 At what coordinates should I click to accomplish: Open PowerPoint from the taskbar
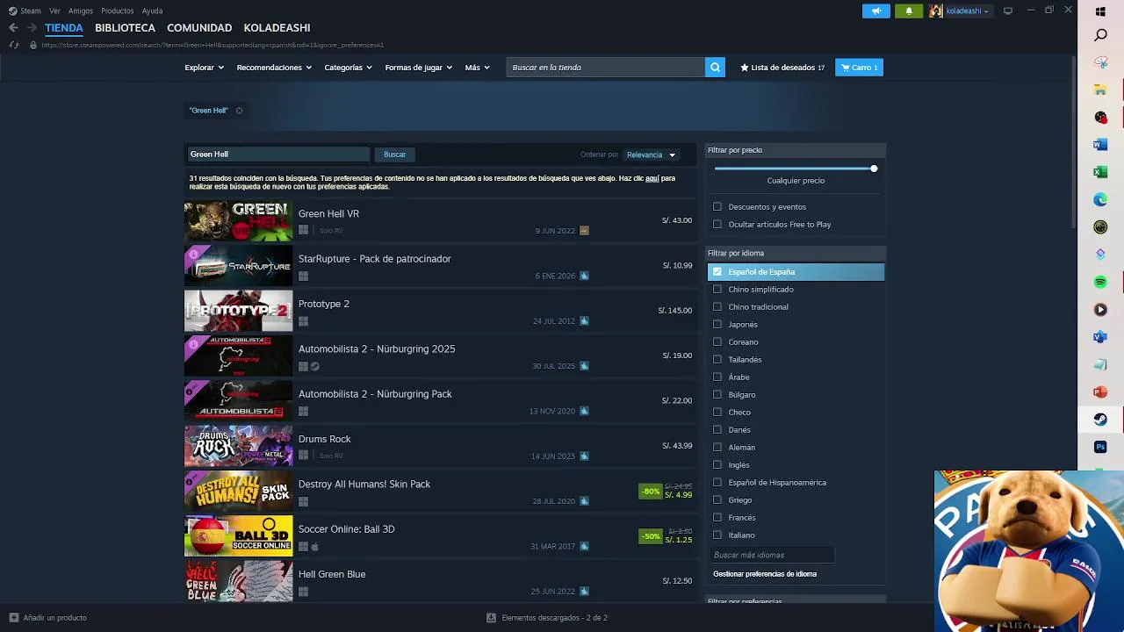(1100, 391)
